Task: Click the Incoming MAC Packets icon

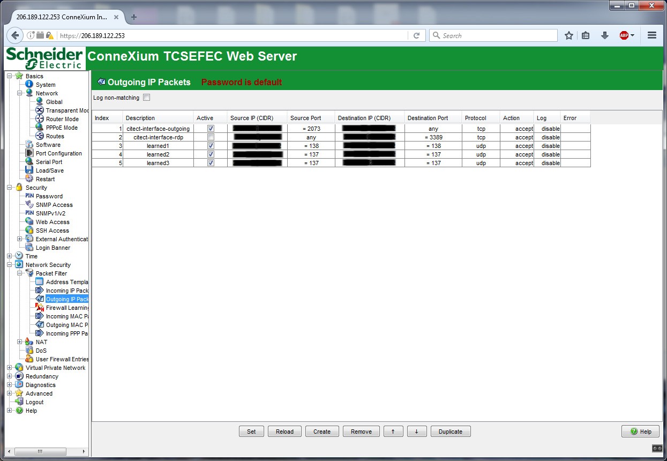Action: (x=40, y=316)
